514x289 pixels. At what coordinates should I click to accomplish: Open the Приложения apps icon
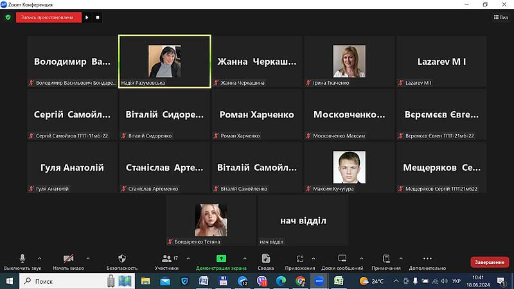coord(299,261)
